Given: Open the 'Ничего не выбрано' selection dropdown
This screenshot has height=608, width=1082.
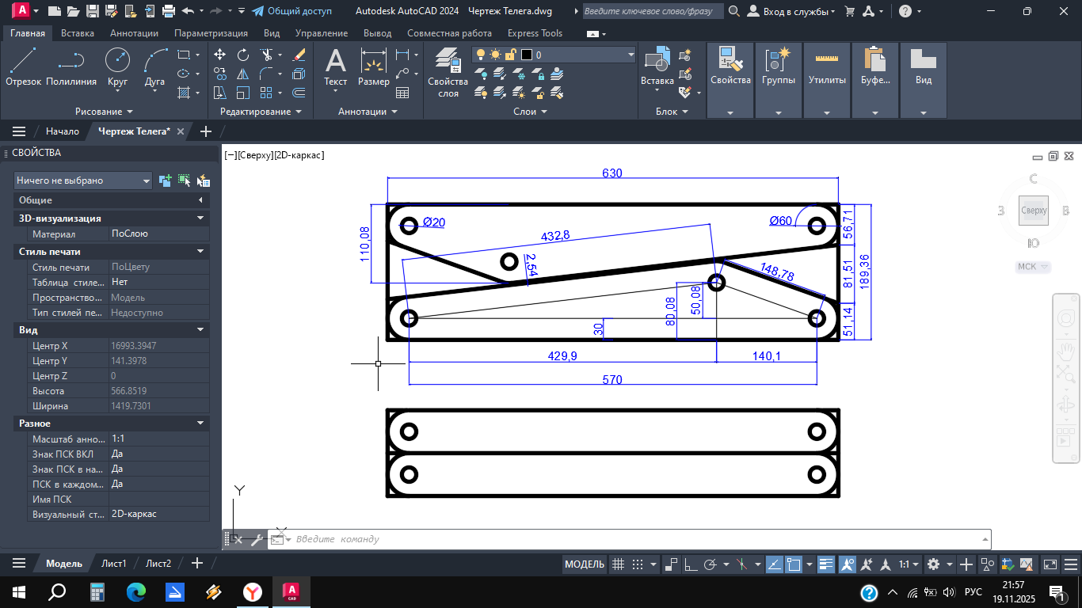Looking at the screenshot, I should 82,180.
